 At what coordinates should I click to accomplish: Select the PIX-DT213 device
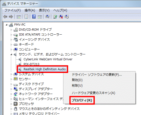click(31, 64)
